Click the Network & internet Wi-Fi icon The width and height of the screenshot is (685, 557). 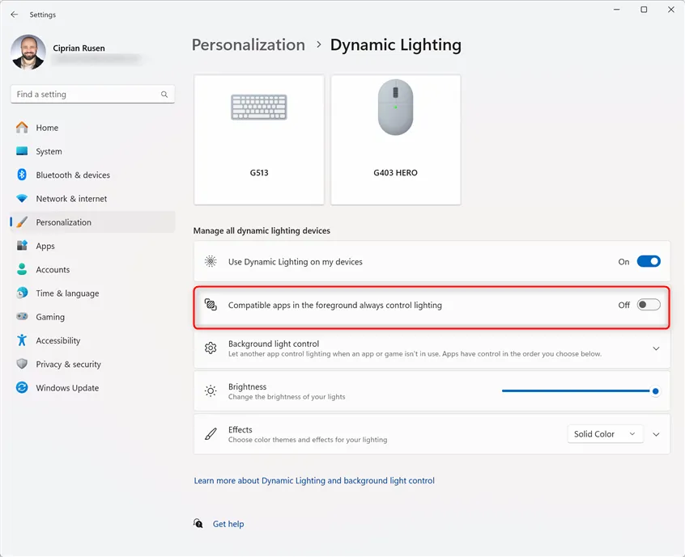(22, 199)
